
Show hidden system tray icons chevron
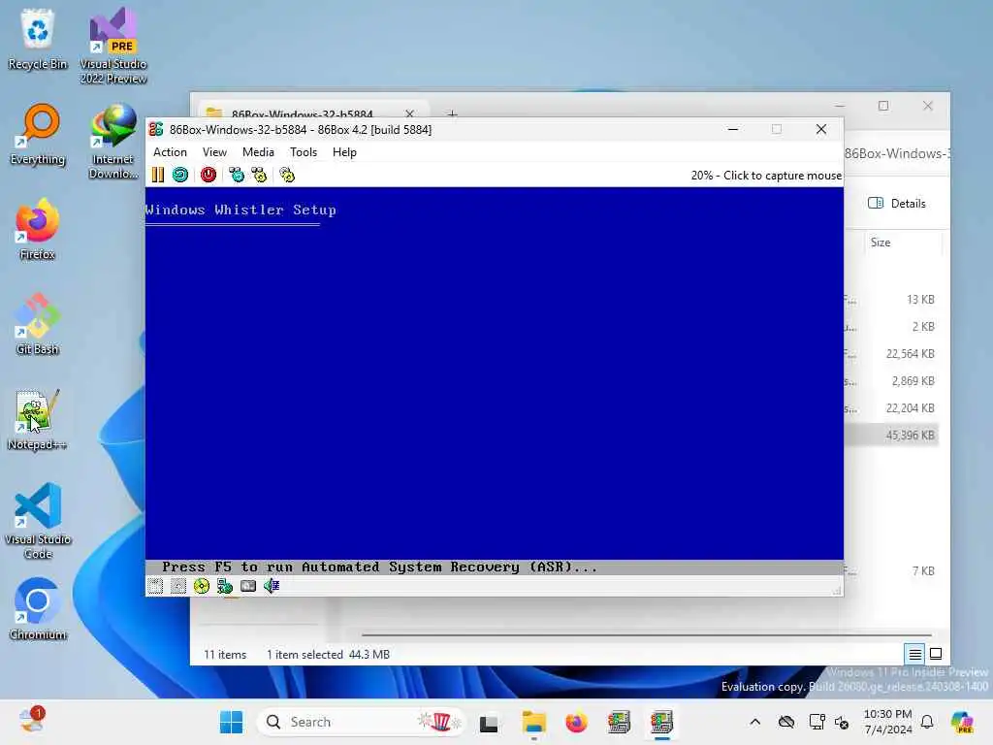[754, 722]
